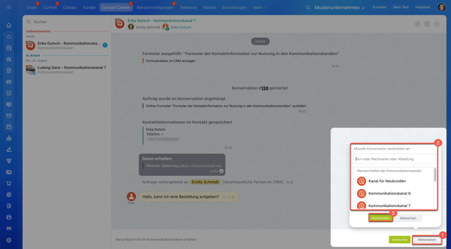Open the bar chart analytics icon
The height and width of the screenshot is (249, 451).
(9, 138)
